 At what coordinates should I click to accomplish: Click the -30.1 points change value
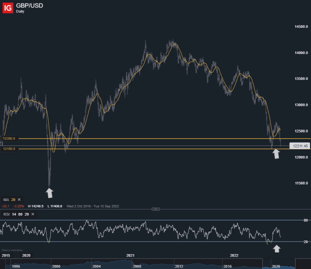coord(6,206)
